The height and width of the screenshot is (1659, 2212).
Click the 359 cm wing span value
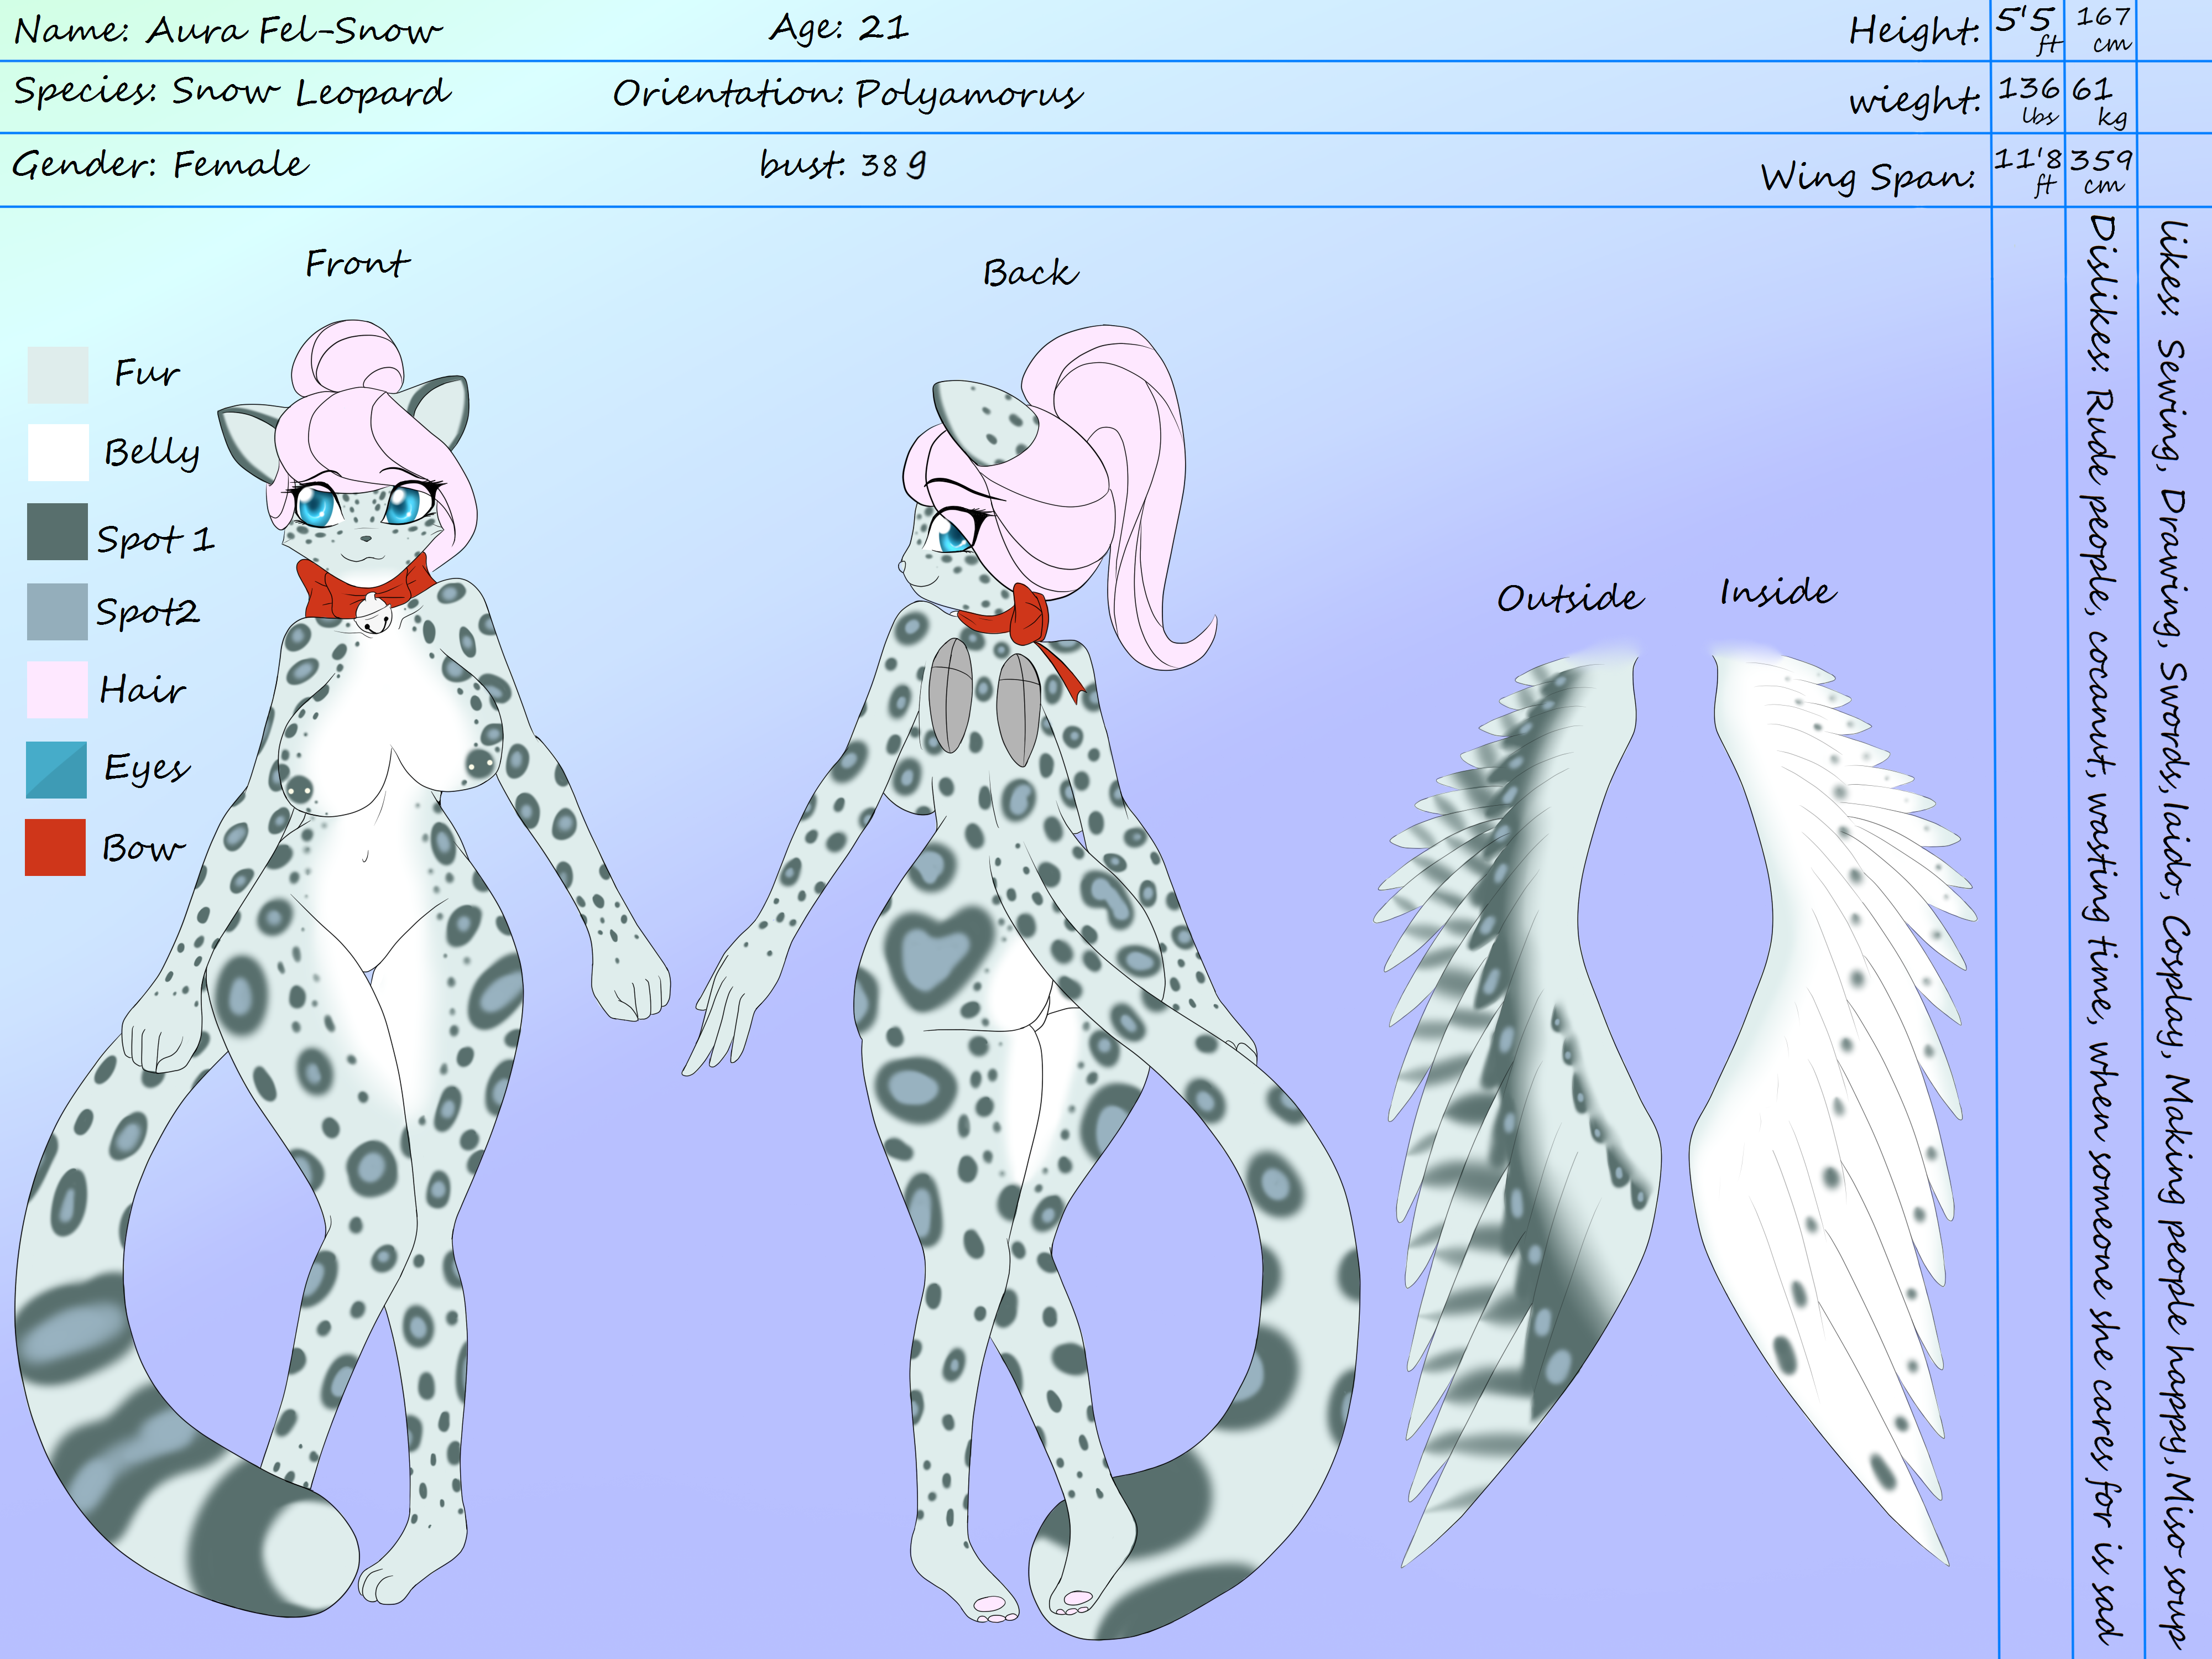pos(2101,171)
